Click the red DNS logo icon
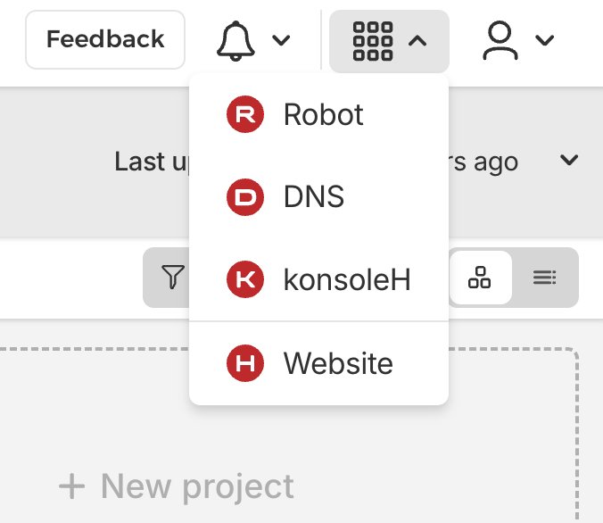 245,197
